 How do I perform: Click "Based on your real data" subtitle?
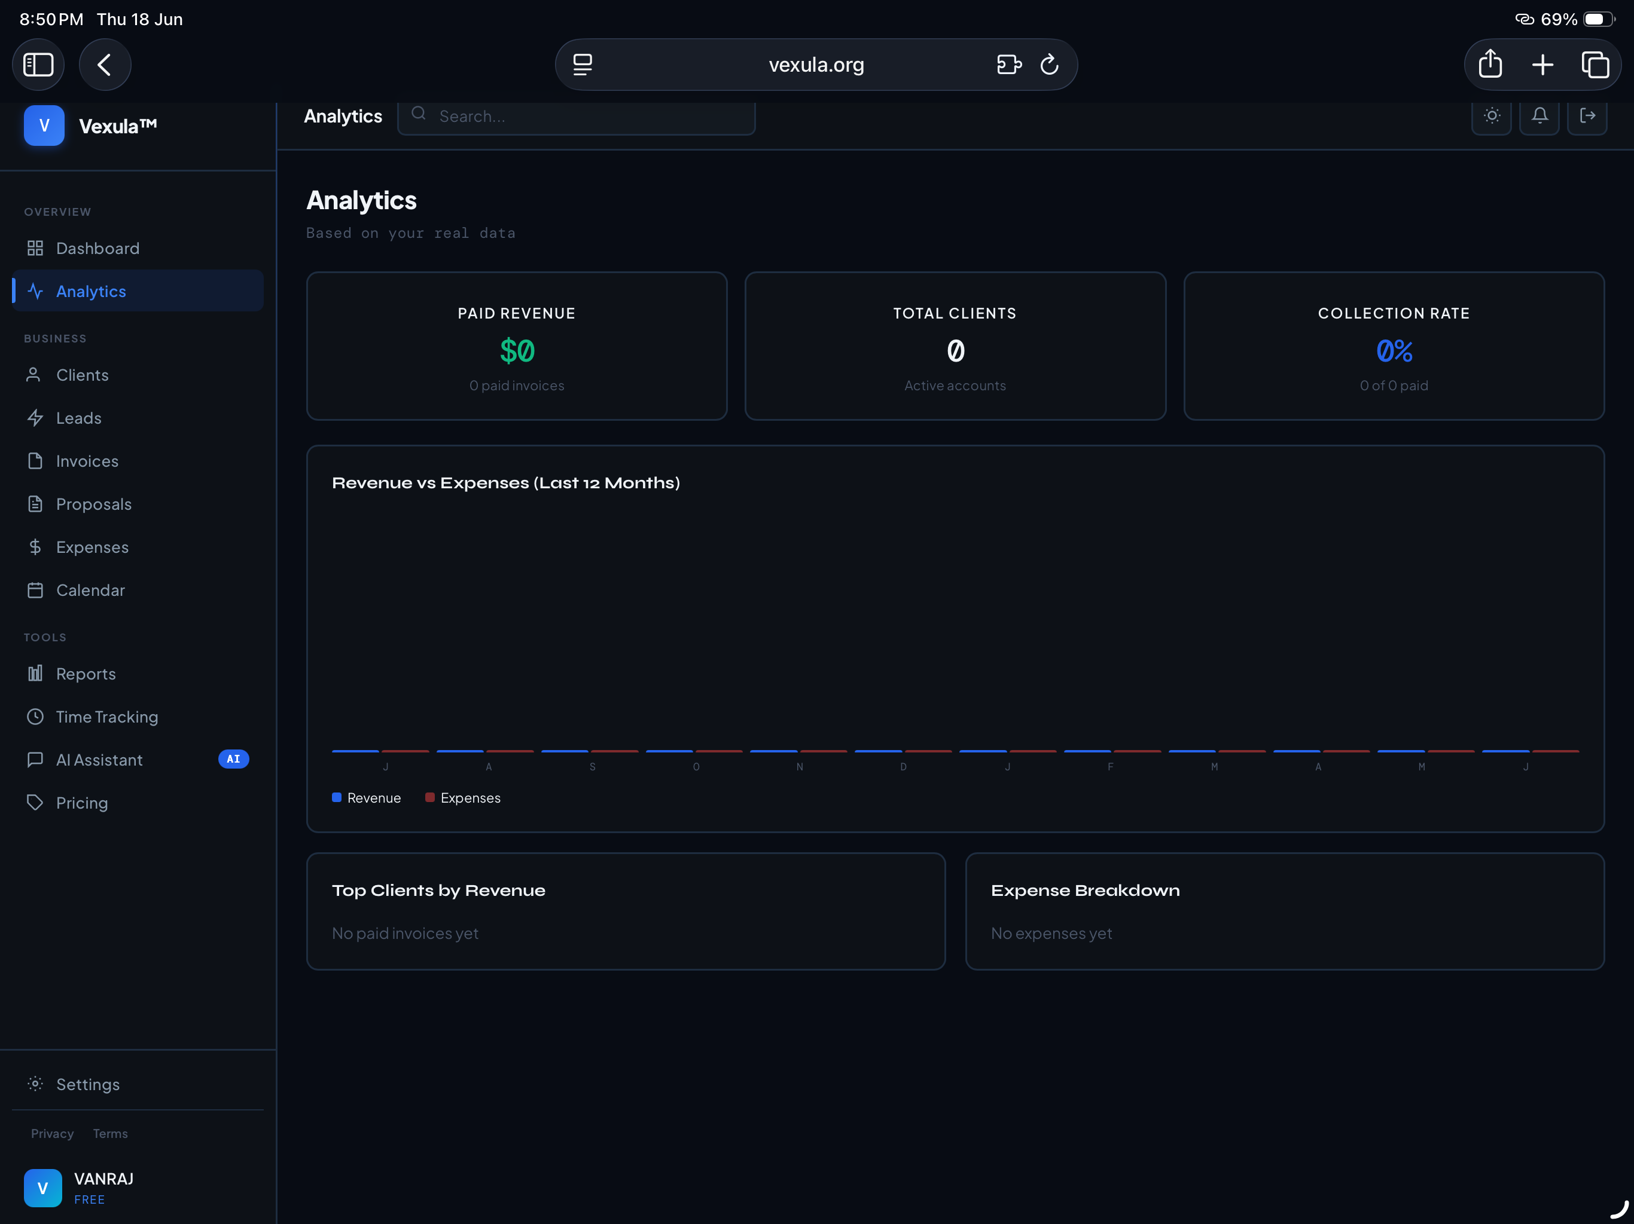pyautogui.click(x=411, y=233)
